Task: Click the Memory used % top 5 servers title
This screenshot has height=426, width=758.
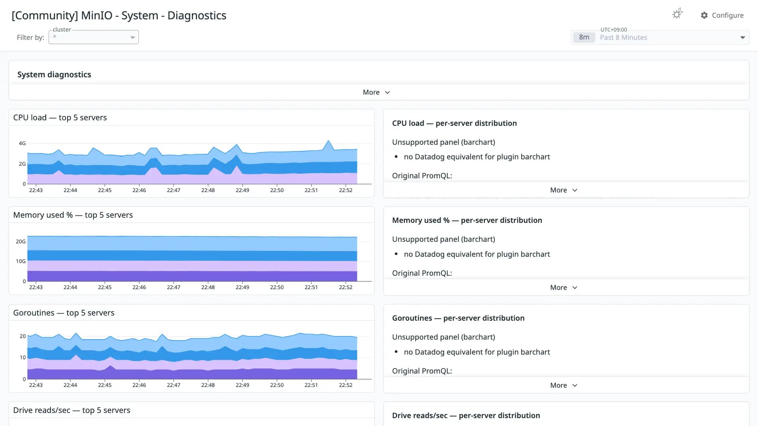Action: [73, 215]
